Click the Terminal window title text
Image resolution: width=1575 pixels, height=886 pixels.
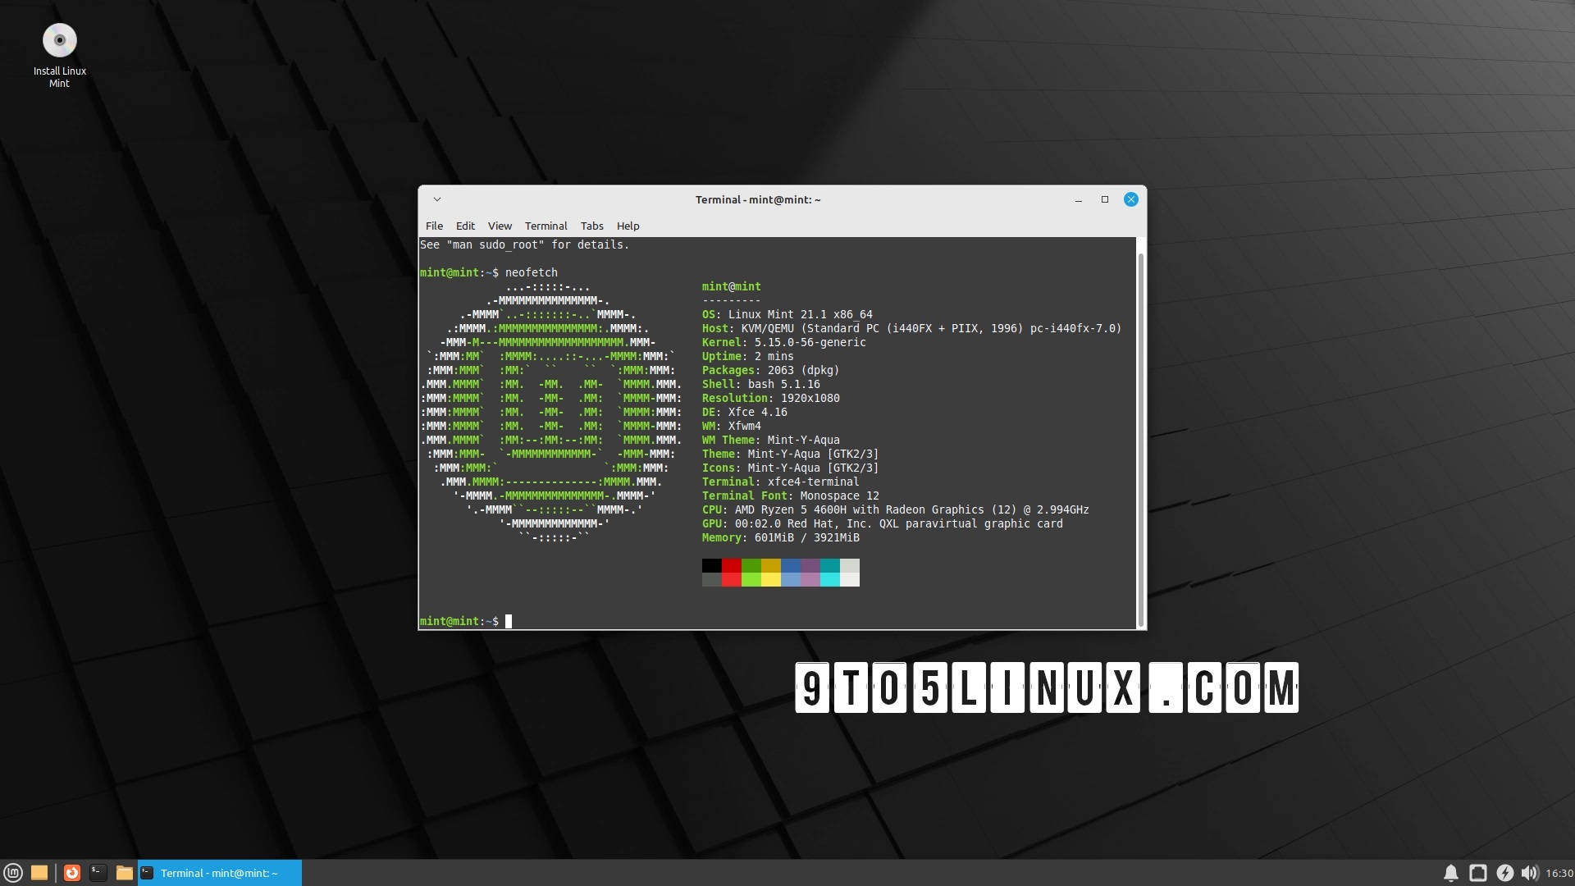point(758,199)
